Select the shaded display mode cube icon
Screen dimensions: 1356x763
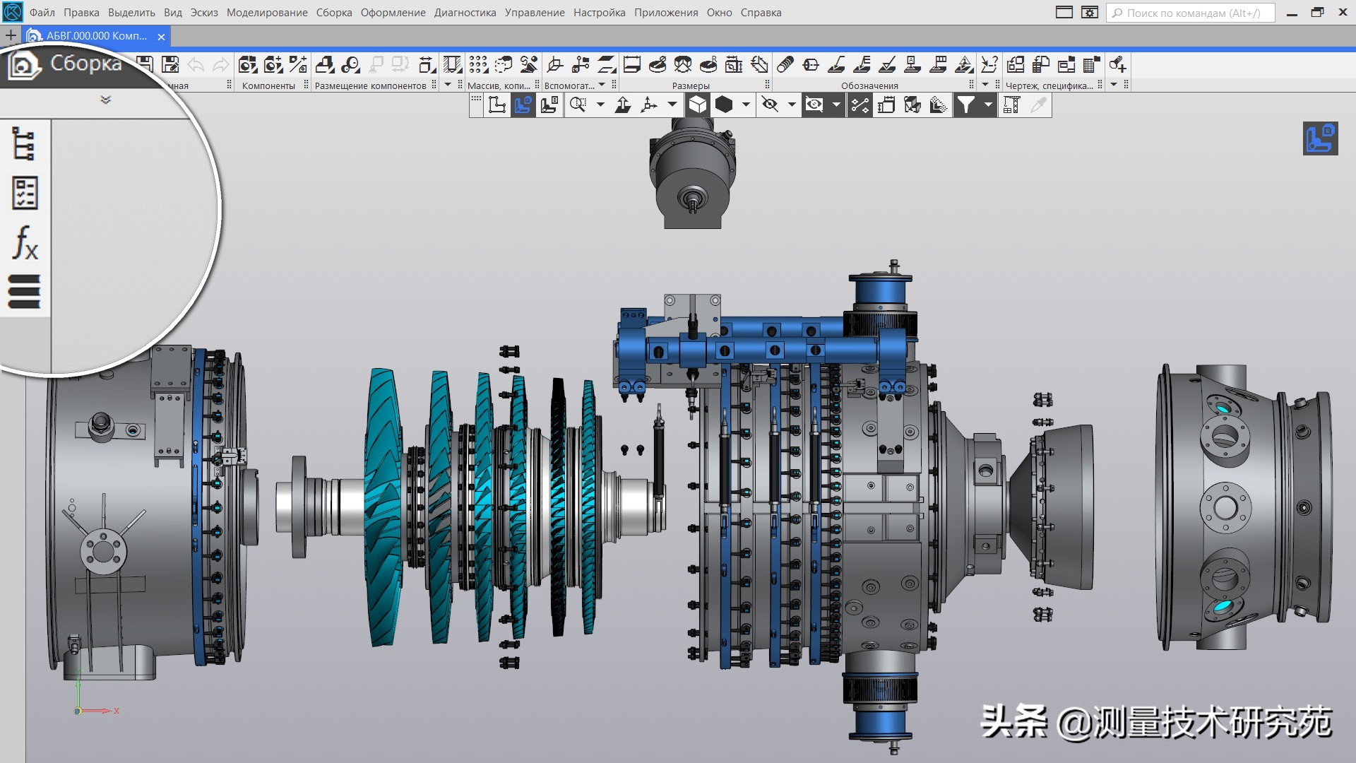click(x=697, y=105)
